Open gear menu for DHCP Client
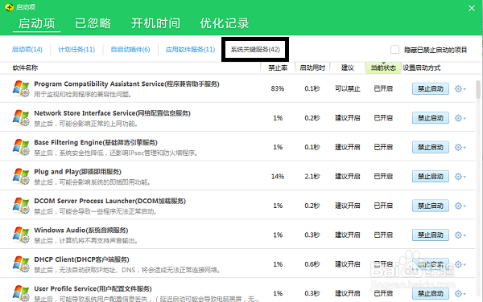This screenshot has width=483, height=302. click(x=460, y=264)
